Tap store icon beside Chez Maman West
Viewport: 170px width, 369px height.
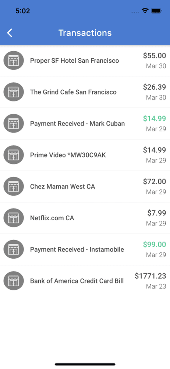coord(14,186)
